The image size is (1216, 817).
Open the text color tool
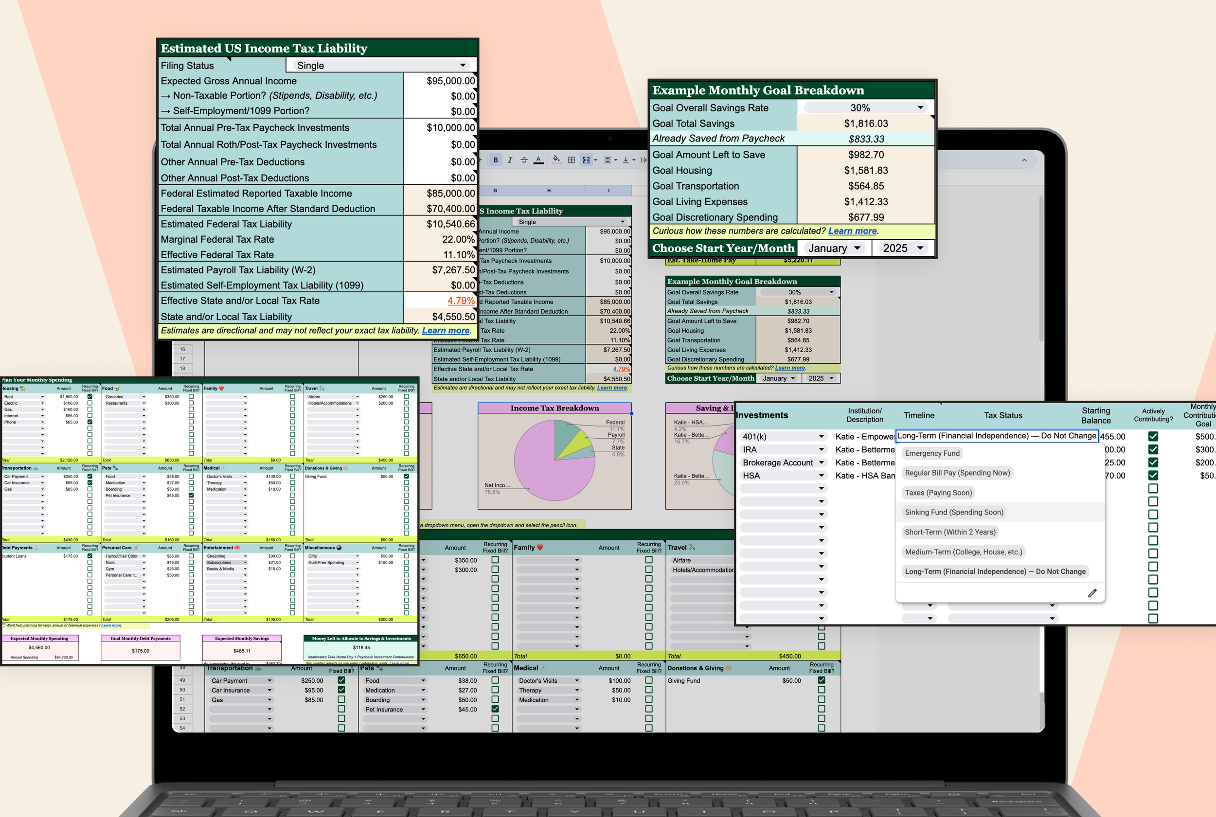click(x=539, y=160)
